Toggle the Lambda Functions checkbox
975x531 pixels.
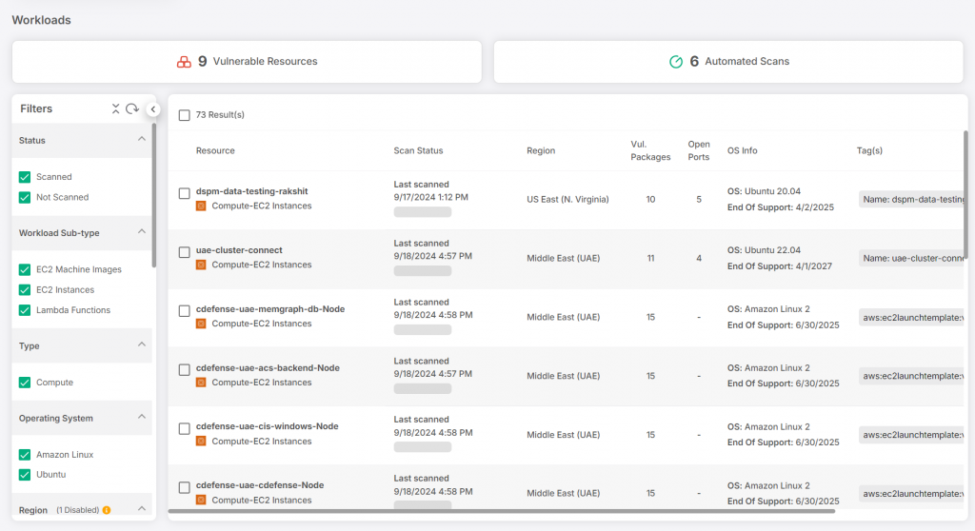tap(25, 310)
